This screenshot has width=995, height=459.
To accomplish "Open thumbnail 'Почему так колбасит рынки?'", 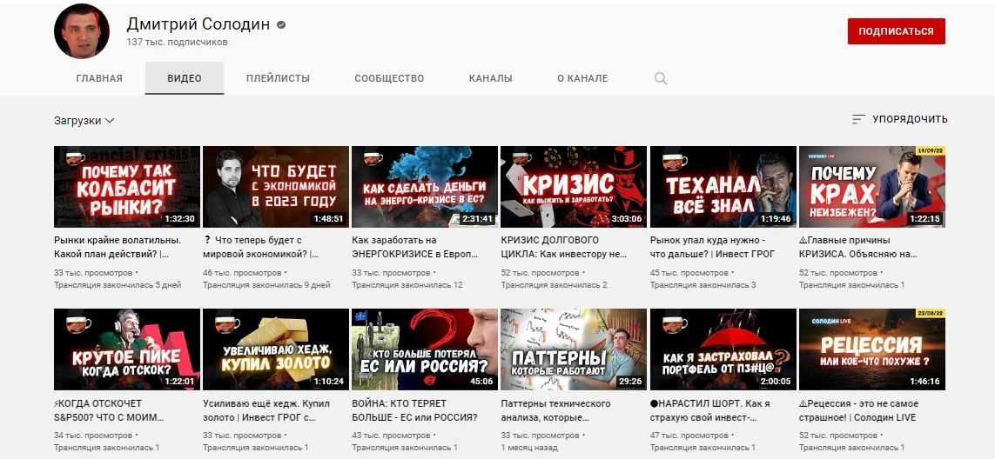I will coord(127,186).
